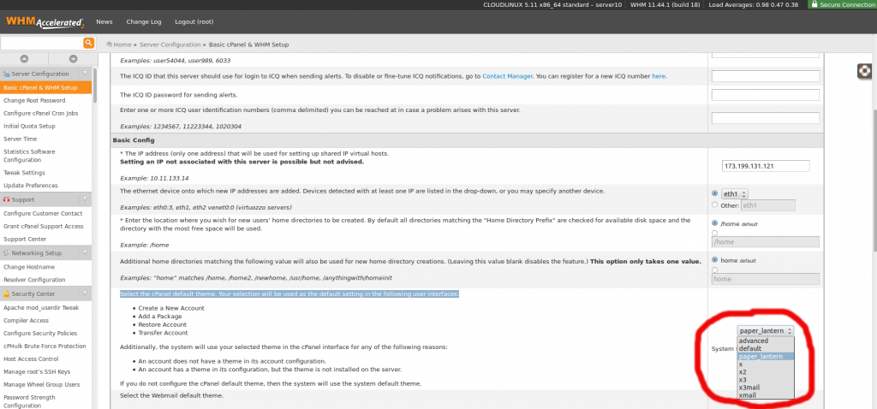Click the WHM Accelerated logo
877x409 pixels.
pyautogui.click(x=45, y=22)
